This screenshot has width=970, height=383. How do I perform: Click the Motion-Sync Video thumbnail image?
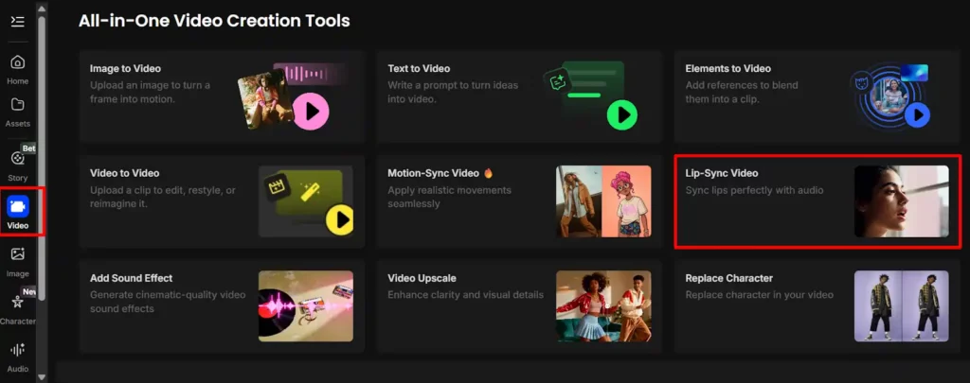coord(603,201)
